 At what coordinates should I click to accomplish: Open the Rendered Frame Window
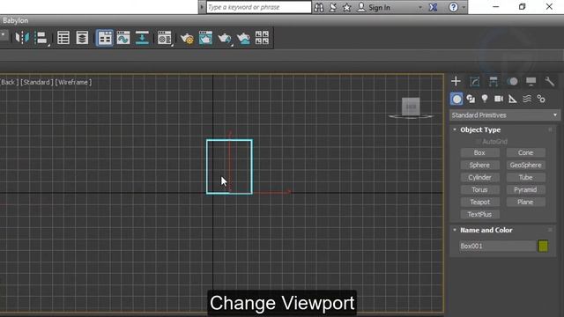tap(205, 38)
